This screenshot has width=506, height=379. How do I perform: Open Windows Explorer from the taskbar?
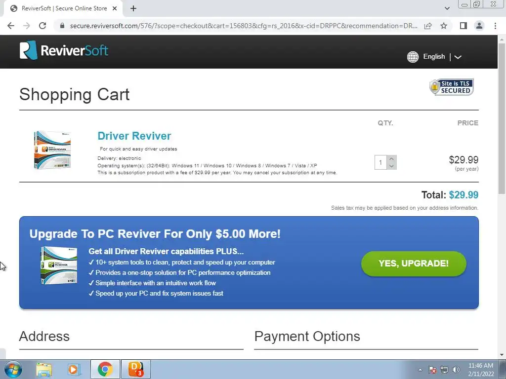pyautogui.click(x=44, y=369)
